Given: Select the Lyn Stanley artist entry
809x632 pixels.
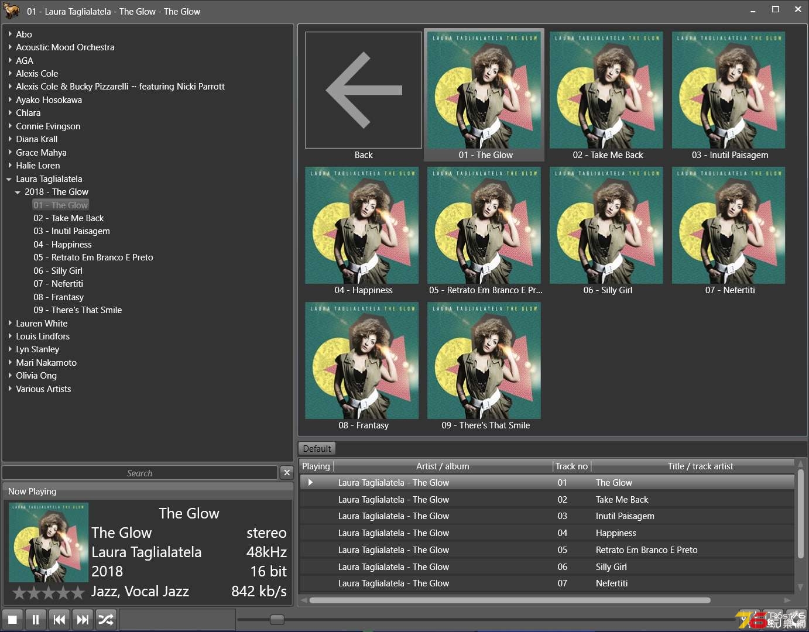Looking at the screenshot, I should [x=37, y=349].
